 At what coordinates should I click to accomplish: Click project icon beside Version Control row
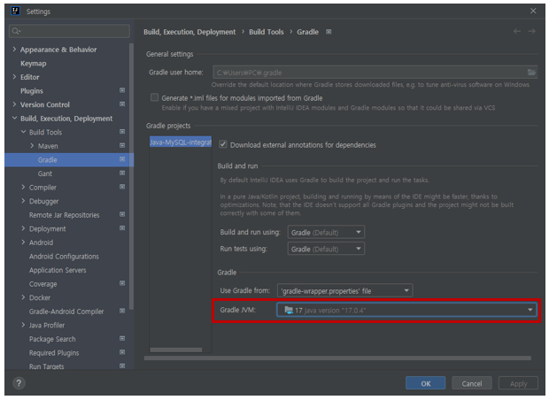tap(122, 104)
